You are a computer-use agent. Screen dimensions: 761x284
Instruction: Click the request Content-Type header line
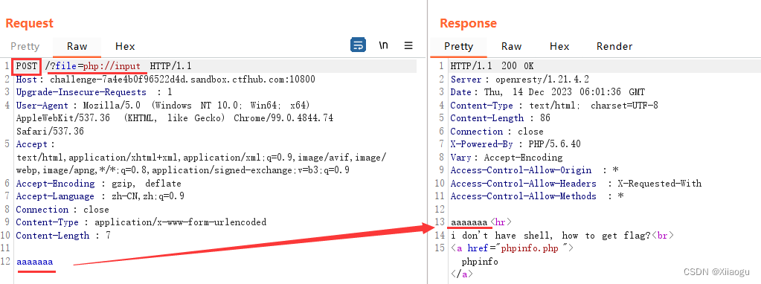[x=141, y=222]
